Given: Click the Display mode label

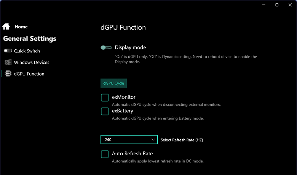Looking at the screenshot, I should [x=130, y=47].
